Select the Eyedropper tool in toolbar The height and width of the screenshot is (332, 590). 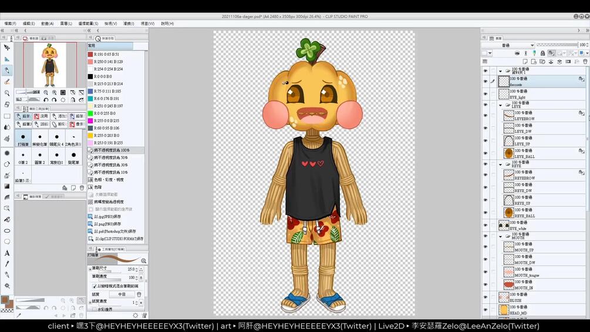(7, 264)
